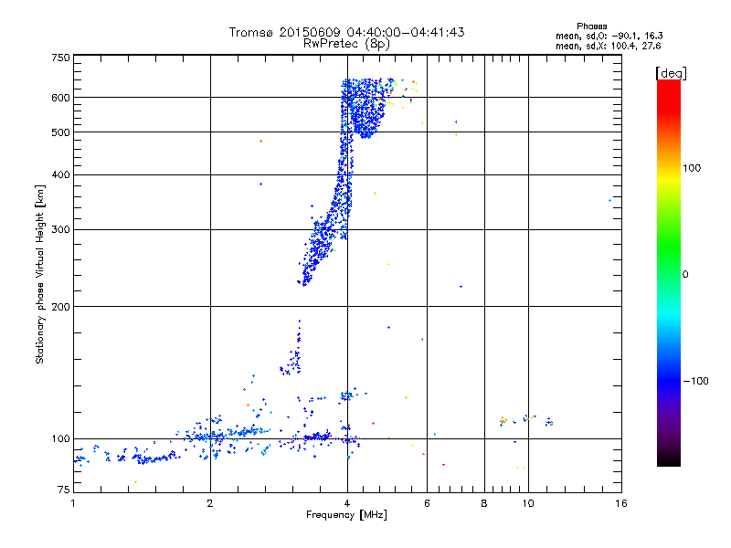Viewport: 731px width, 548px height.
Task: Click the lone blue point near 16 MHz
Action: 609,200
